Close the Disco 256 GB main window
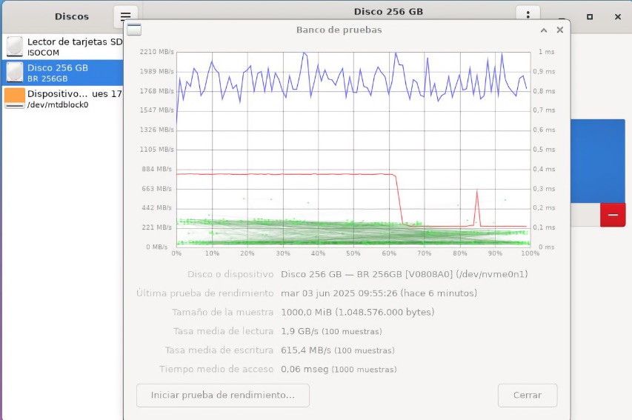The image size is (632, 420). (x=617, y=16)
